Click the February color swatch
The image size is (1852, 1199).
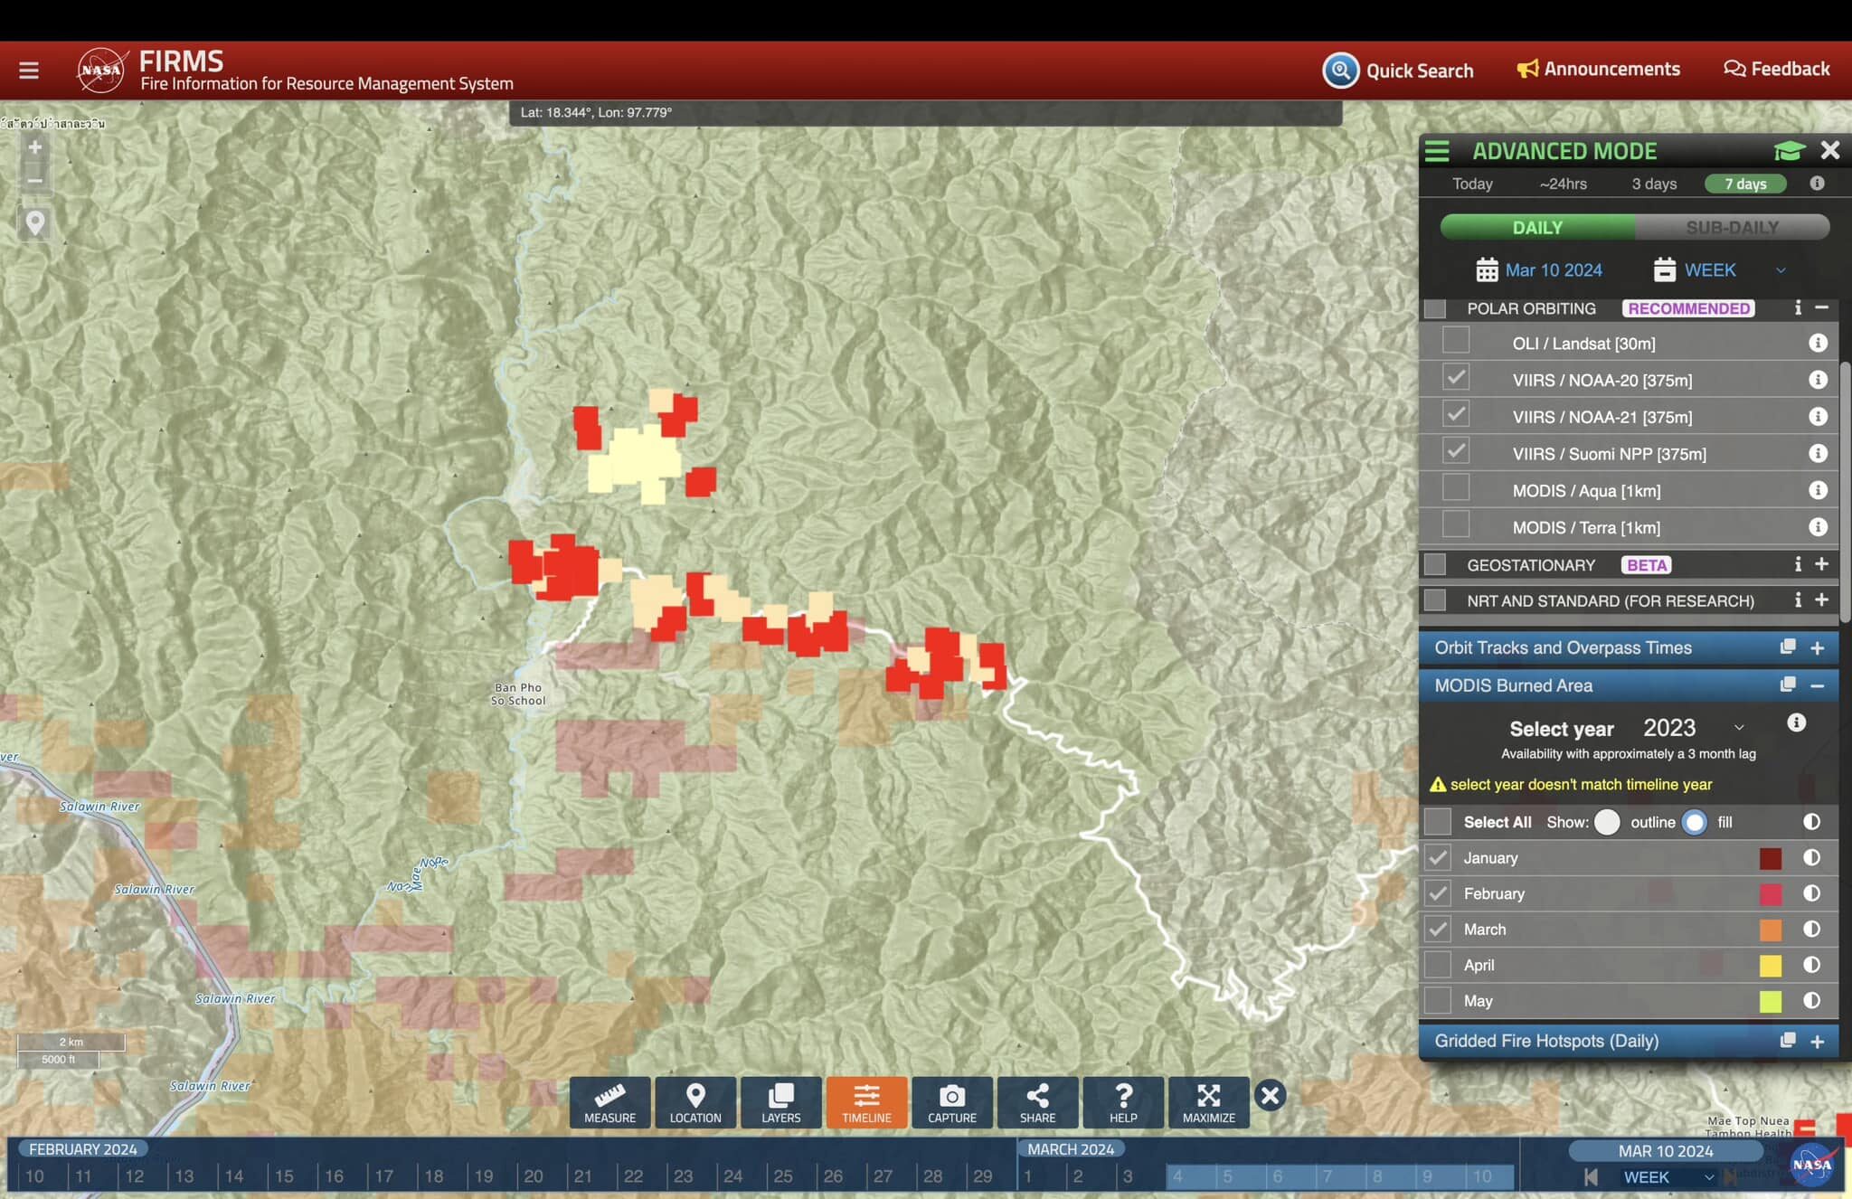[1770, 893]
